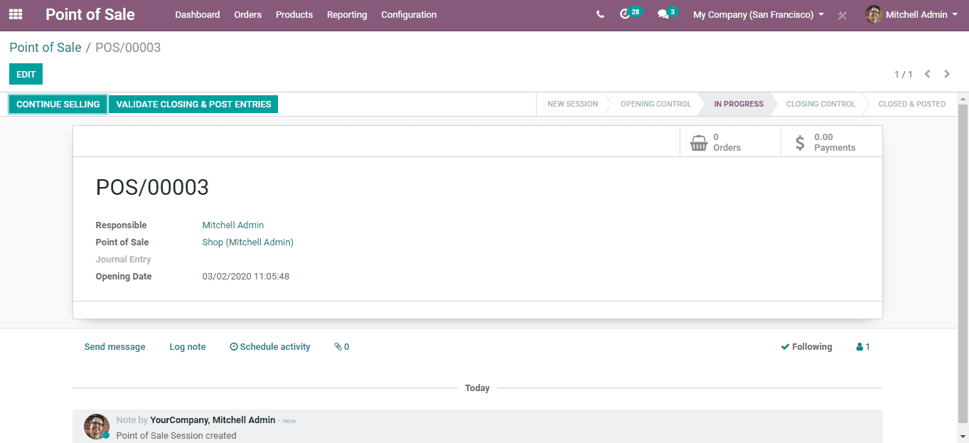Click the POS/00003 session title
969x443 pixels.
click(x=152, y=188)
